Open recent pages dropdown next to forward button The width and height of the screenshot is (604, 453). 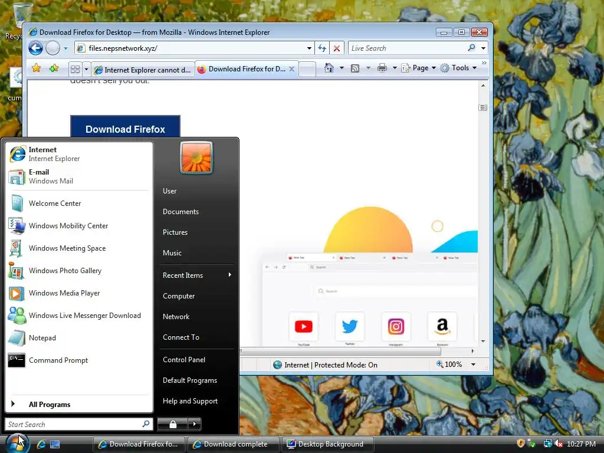tap(66, 48)
